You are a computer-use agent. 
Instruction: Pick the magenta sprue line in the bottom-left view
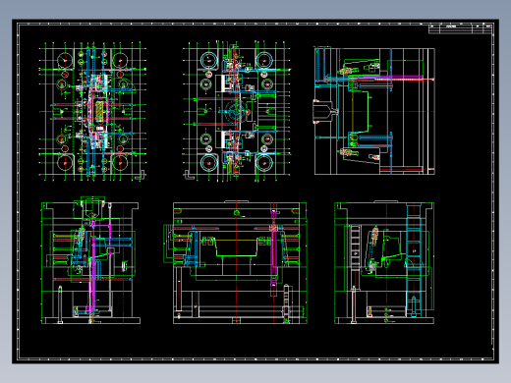tap(91, 267)
